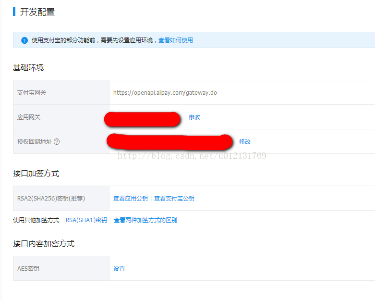Click 修改 next to 授权回调地址
The image size is (375, 301).
click(245, 142)
